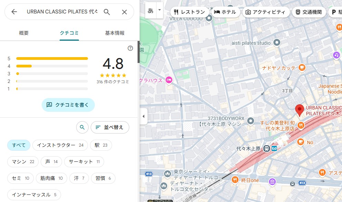342x202 pixels.
Task: Switch to the 概要 tab
Action: [x=24, y=33]
